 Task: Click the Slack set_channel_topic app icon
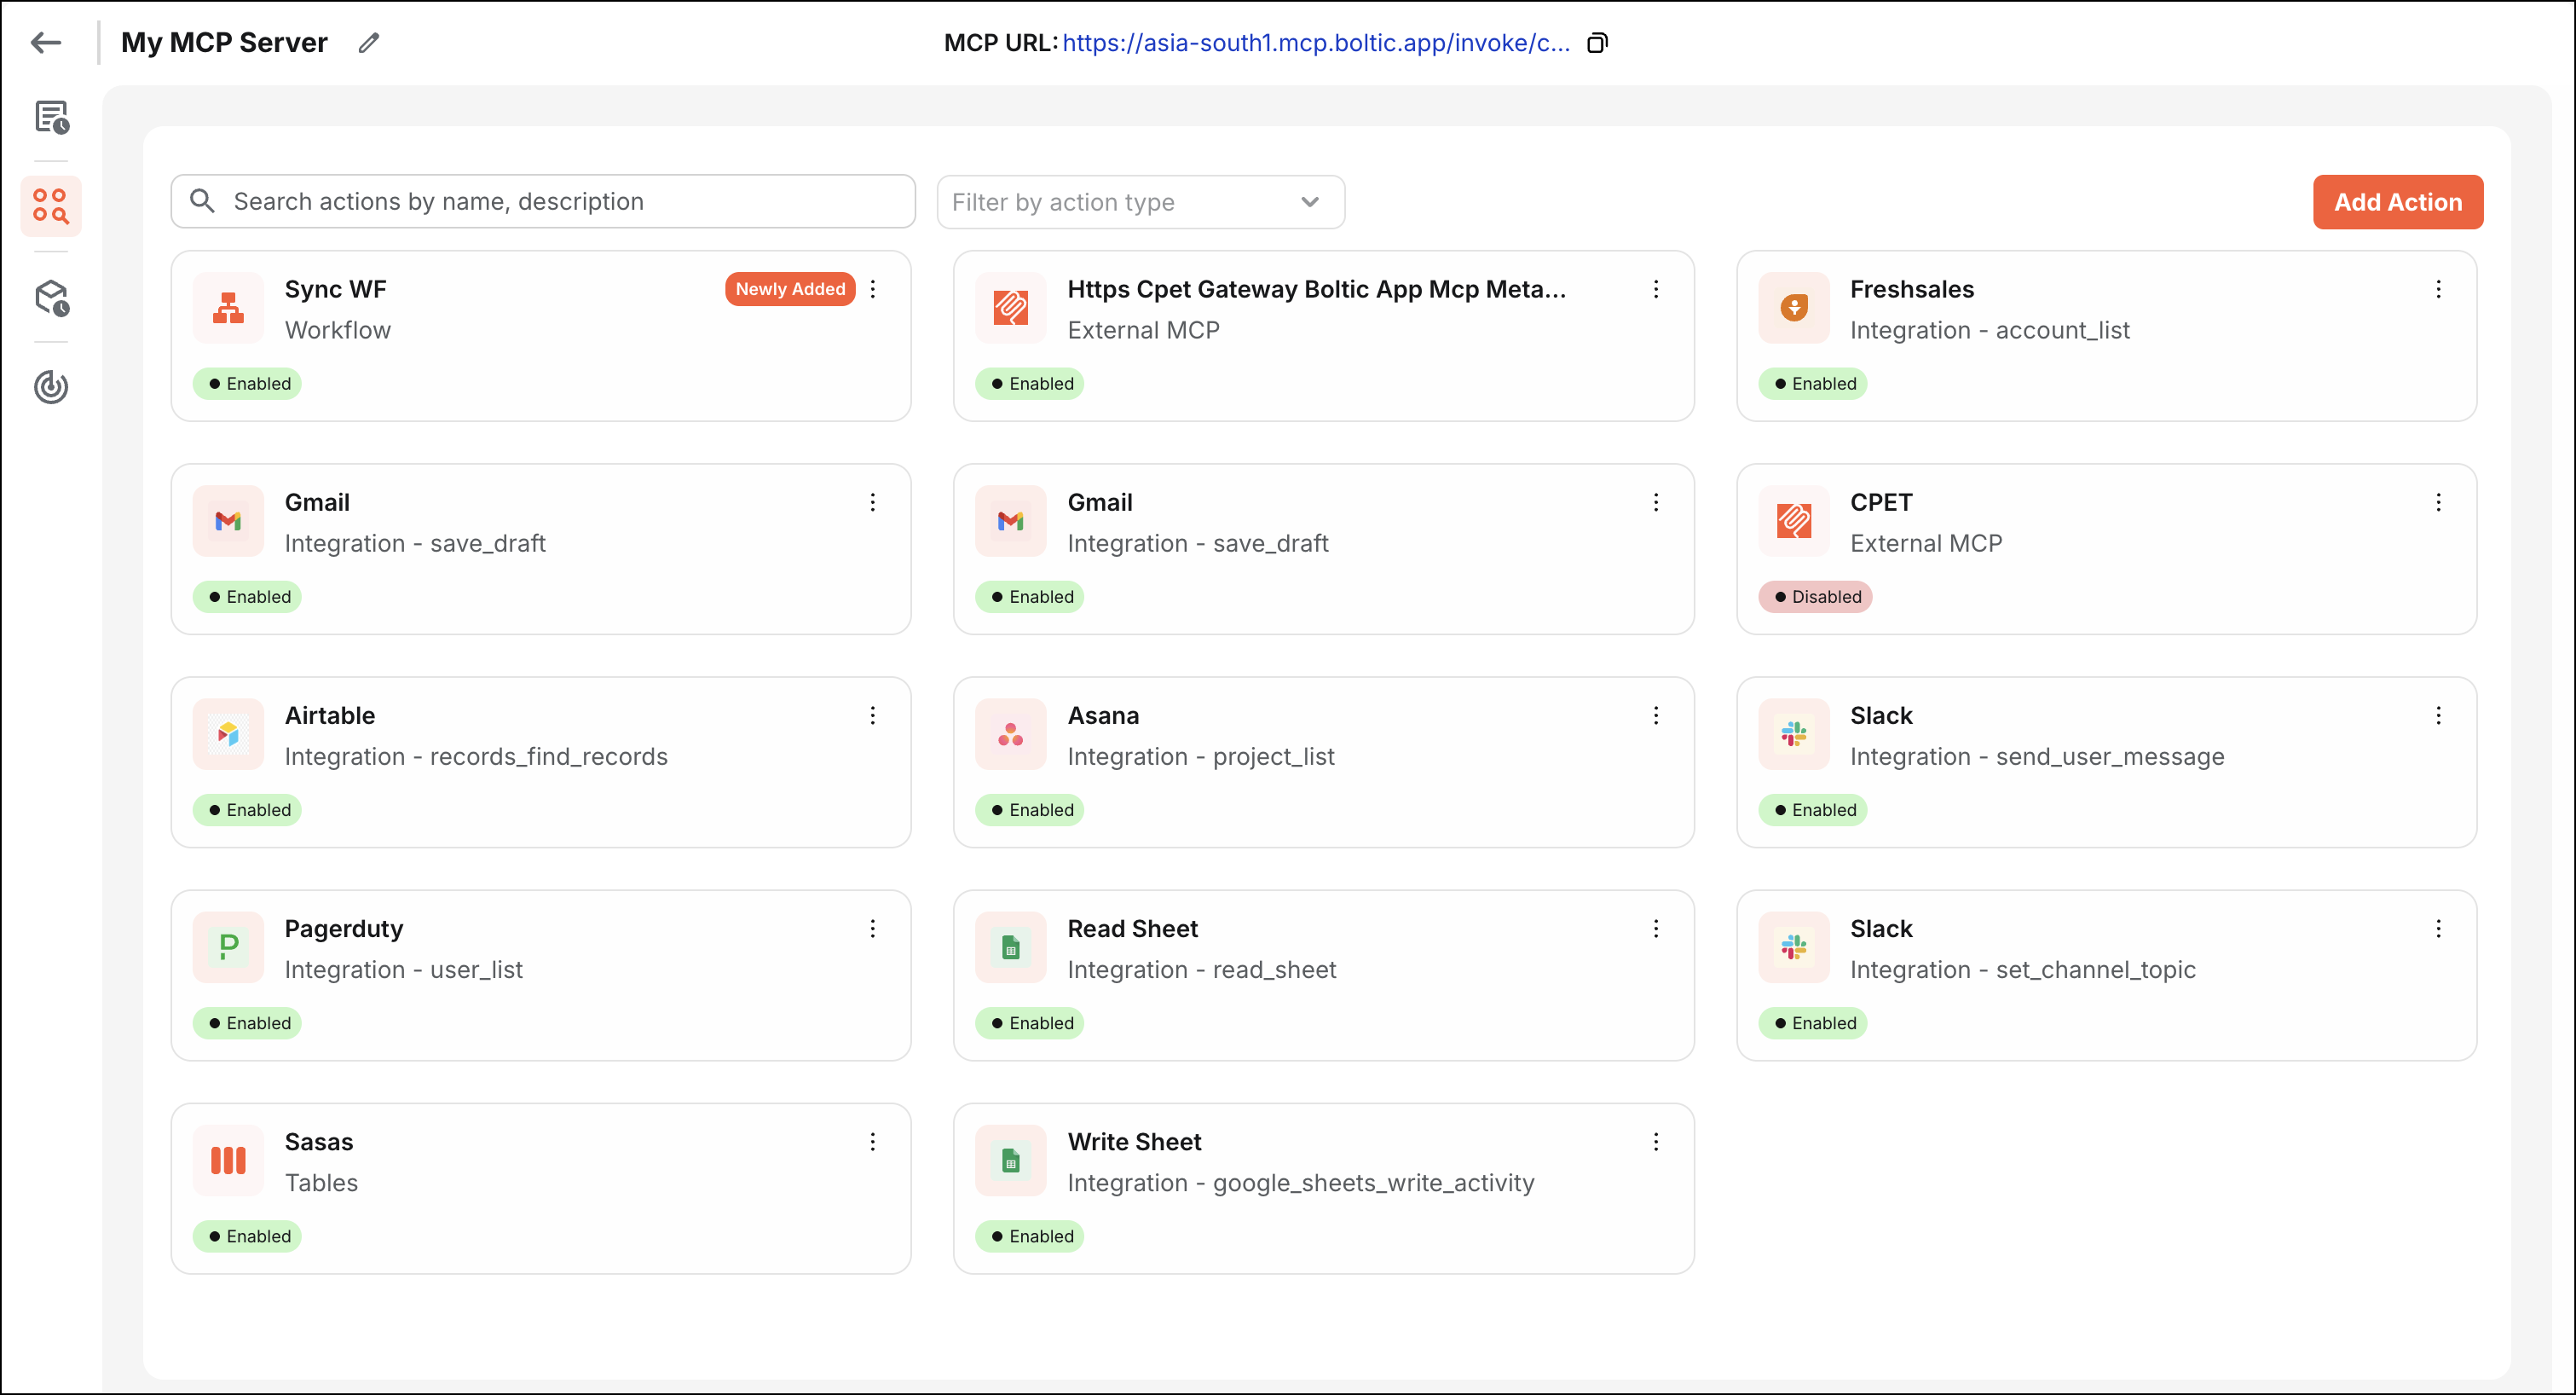click(x=1794, y=947)
